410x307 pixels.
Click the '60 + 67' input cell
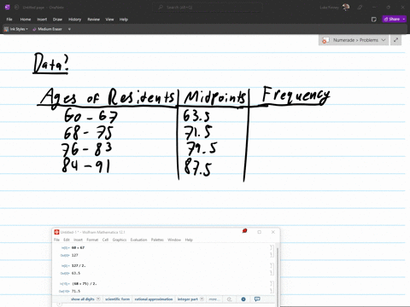point(78,247)
